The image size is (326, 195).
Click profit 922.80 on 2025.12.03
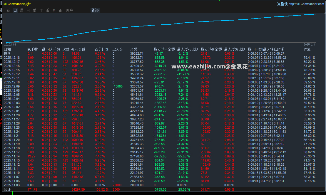click(x=76, y=103)
